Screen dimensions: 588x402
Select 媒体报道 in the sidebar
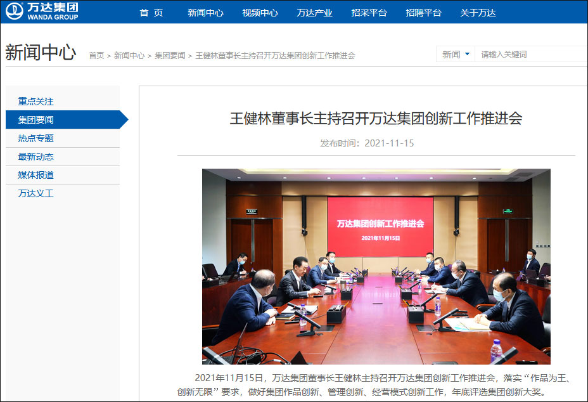tap(63, 175)
